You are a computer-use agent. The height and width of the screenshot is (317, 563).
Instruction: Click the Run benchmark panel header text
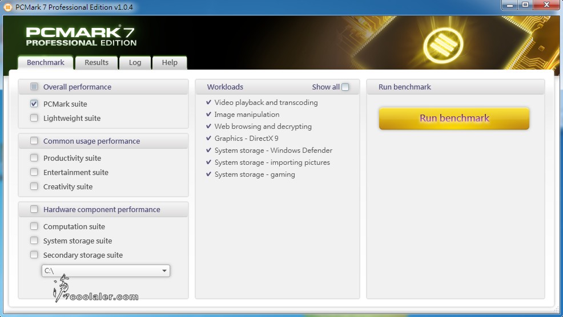(x=405, y=87)
